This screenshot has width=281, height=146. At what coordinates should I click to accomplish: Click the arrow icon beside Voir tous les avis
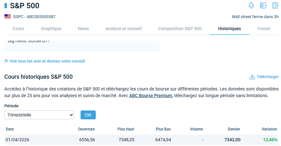[x=6, y=61]
